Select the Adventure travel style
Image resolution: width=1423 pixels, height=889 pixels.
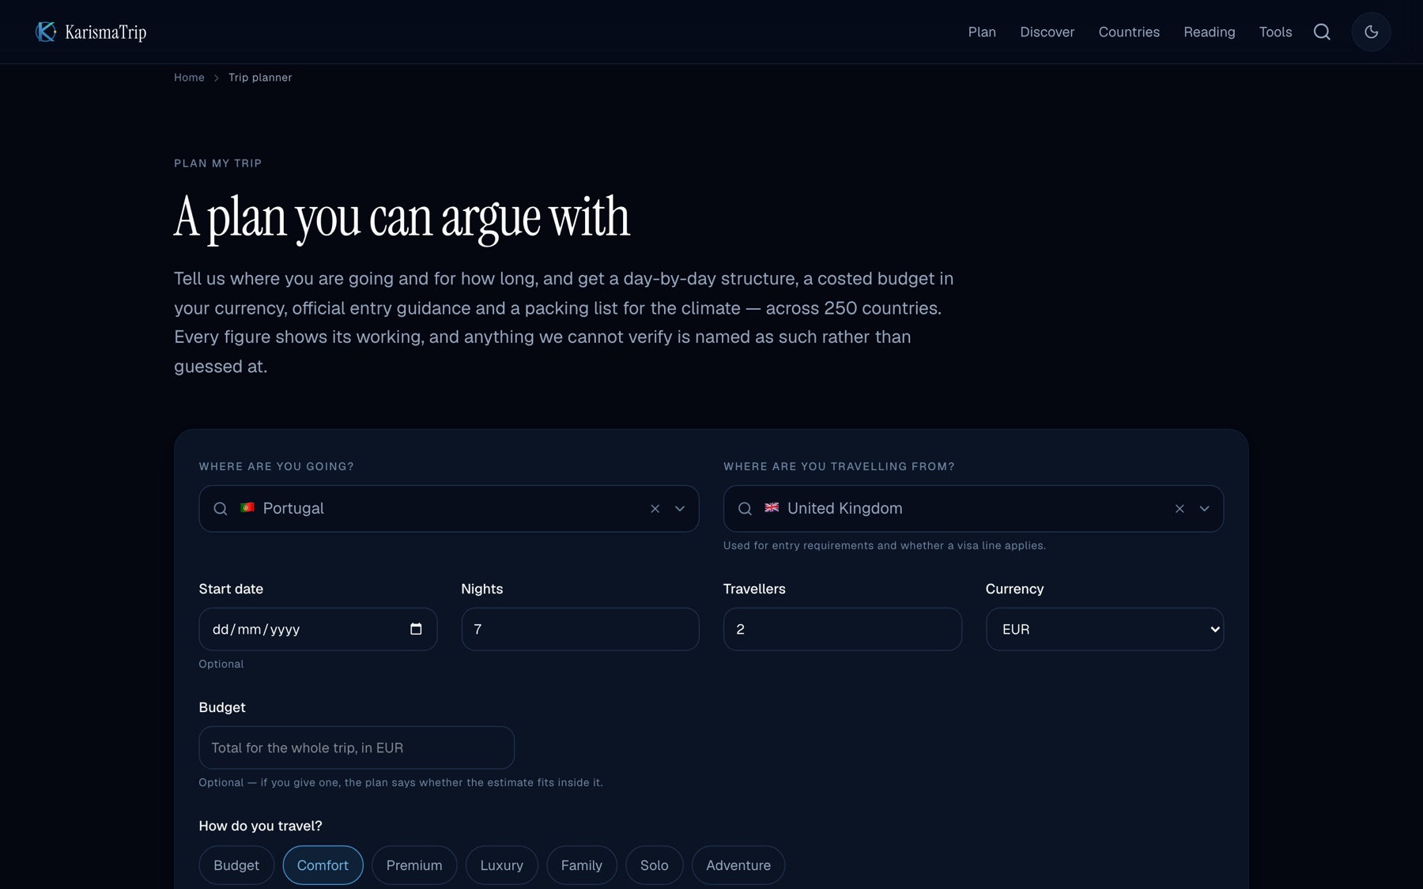(738, 865)
